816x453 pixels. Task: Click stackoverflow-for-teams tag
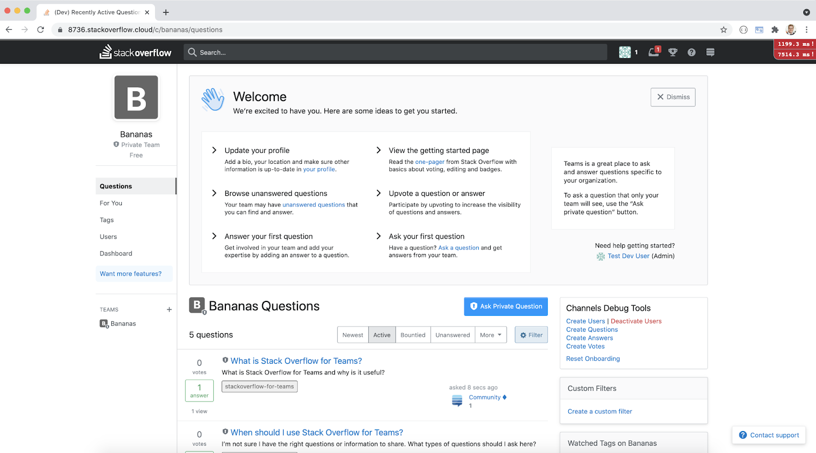(260, 387)
